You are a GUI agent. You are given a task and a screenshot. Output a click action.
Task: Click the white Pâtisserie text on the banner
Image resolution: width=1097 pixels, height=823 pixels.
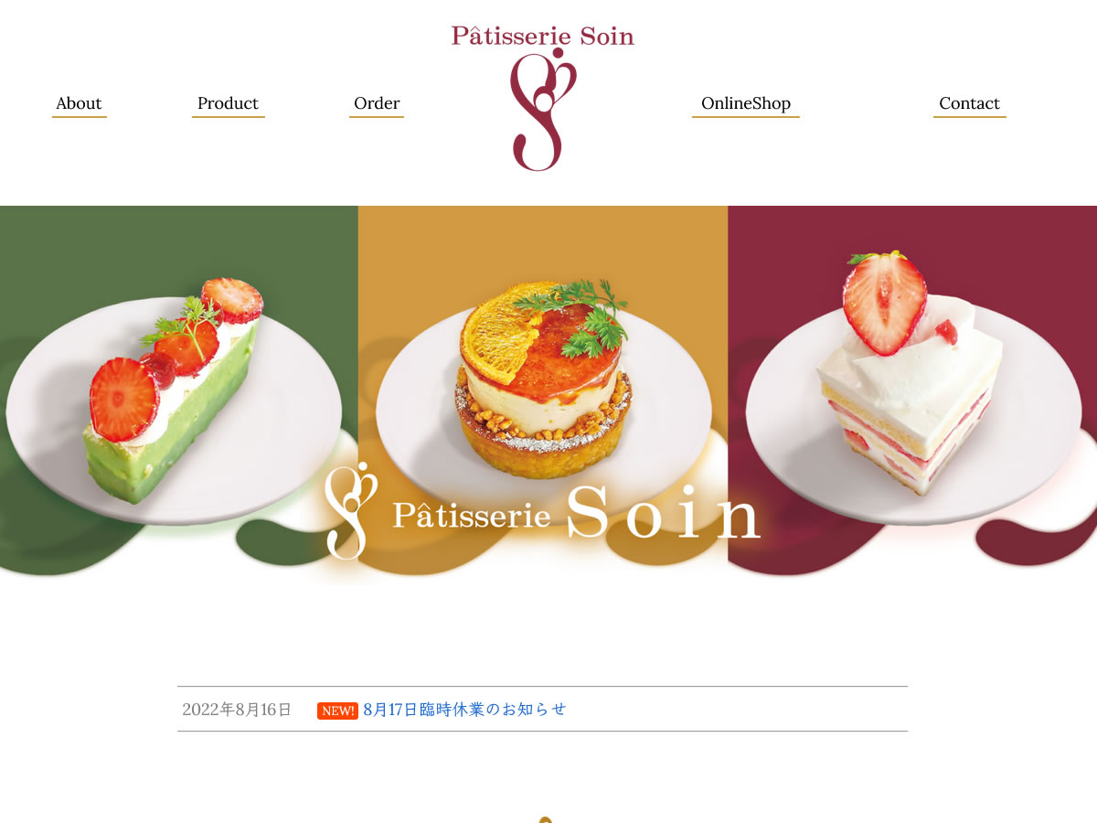pos(472,515)
